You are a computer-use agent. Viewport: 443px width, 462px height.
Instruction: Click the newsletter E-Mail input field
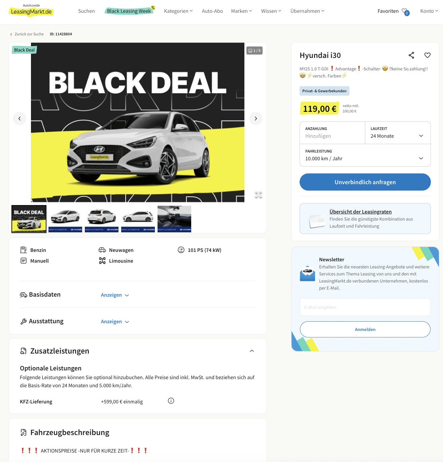pyautogui.click(x=365, y=307)
